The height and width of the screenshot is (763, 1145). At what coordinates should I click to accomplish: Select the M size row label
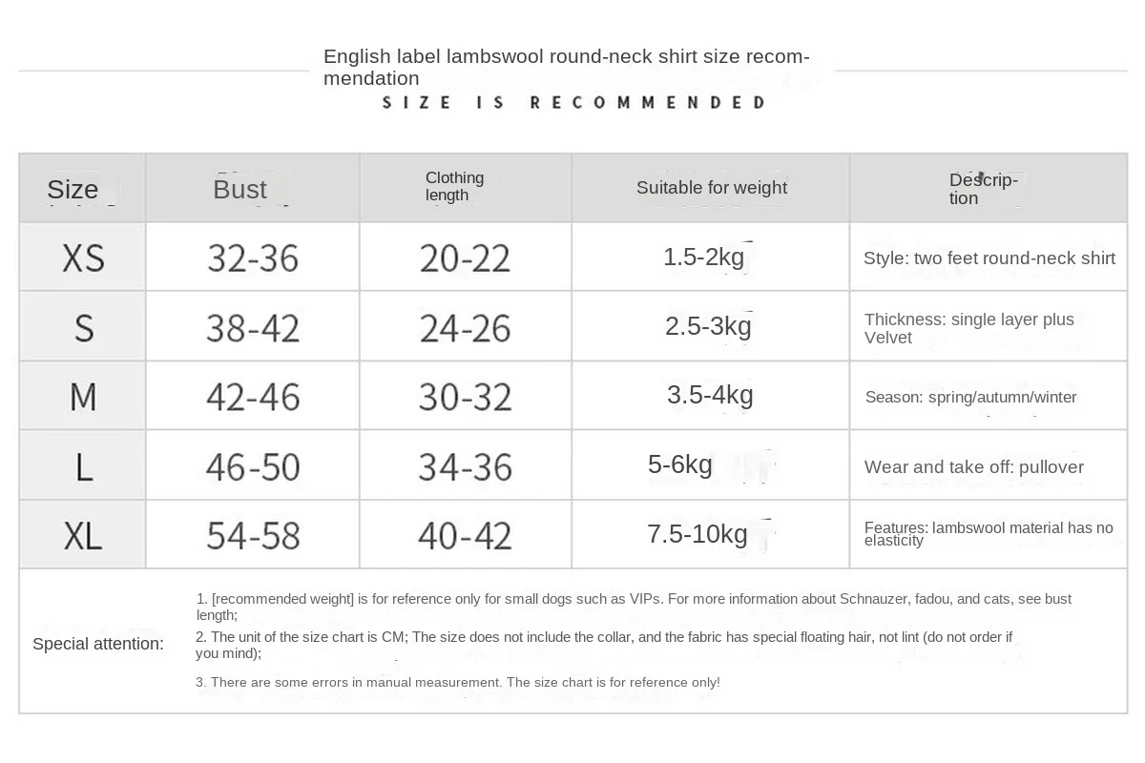click(x=83, y=397)
